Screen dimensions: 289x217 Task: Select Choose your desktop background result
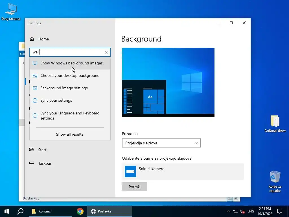(70, 76)
